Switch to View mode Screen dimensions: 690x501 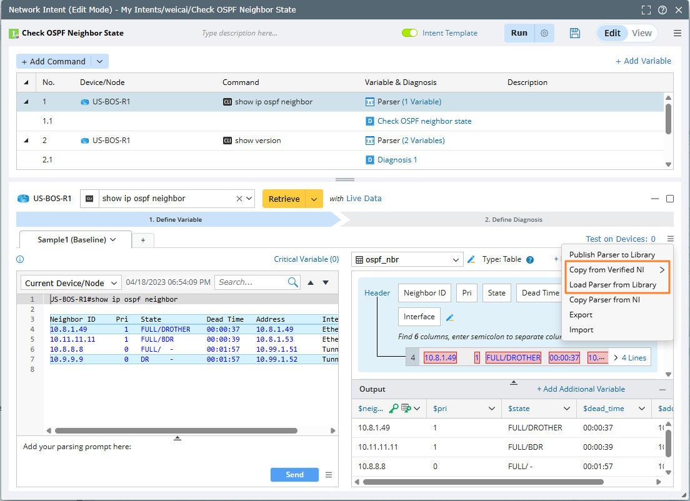click(x=641, y=33)
